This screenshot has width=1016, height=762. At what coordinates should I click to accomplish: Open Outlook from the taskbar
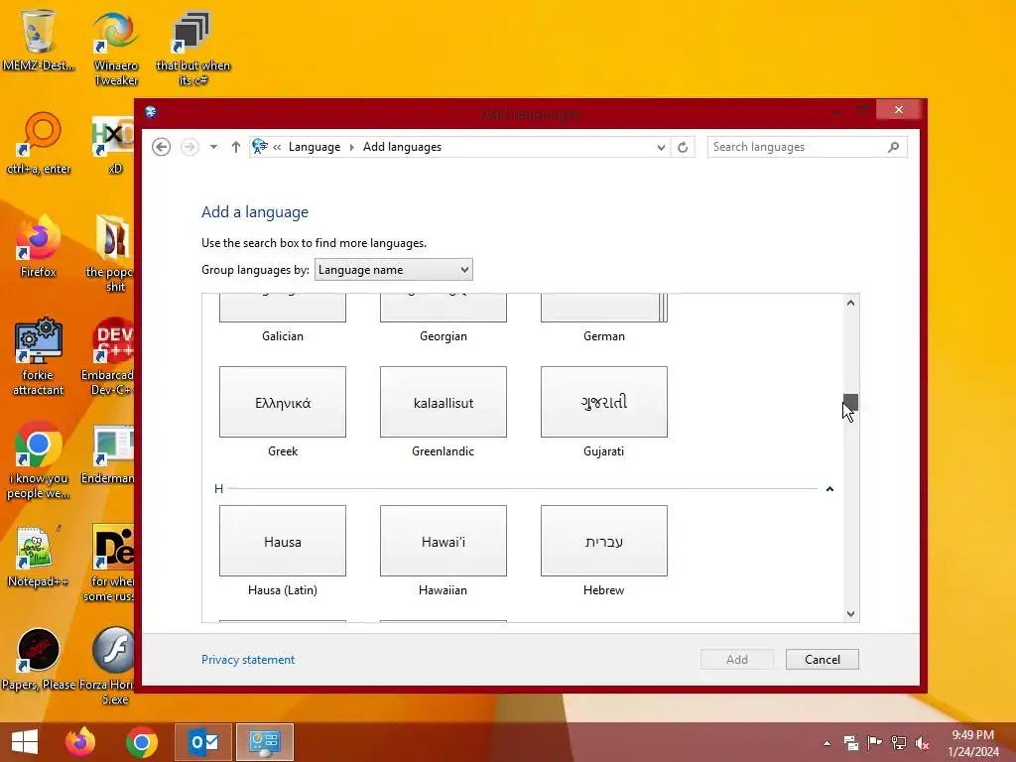pyautogui.click(x=202, y=742)
